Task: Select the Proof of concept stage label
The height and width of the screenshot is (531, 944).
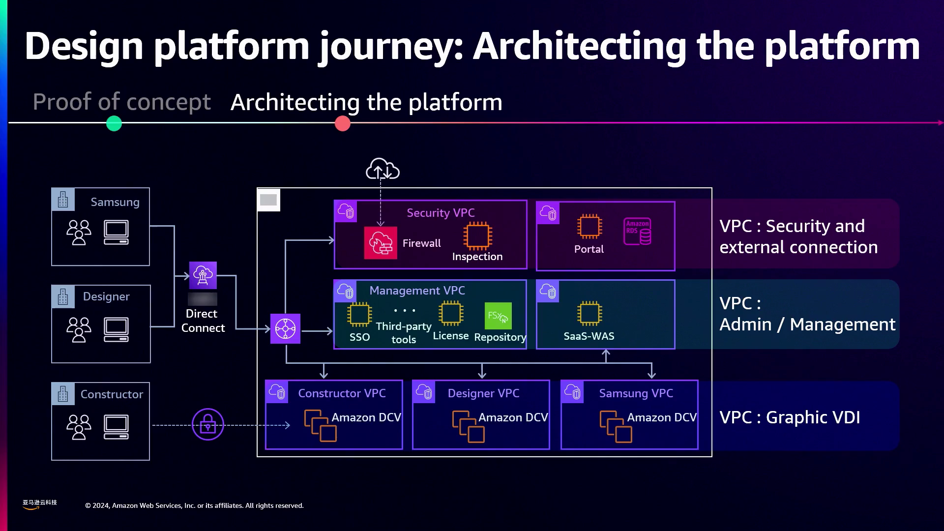Action: click(121, 102)
